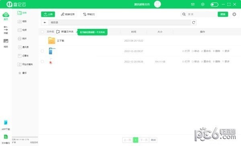Viewport: 241px width, 146px height.
Task: Click the green 上传 upload button
Action: [48, 14]
